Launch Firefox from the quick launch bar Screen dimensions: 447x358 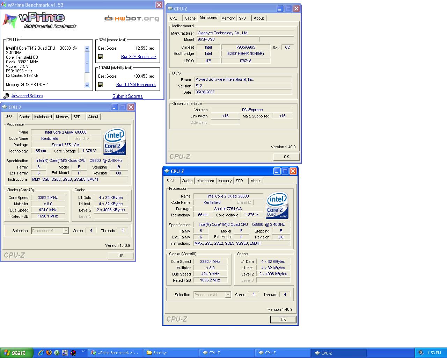tap(49, 353)
